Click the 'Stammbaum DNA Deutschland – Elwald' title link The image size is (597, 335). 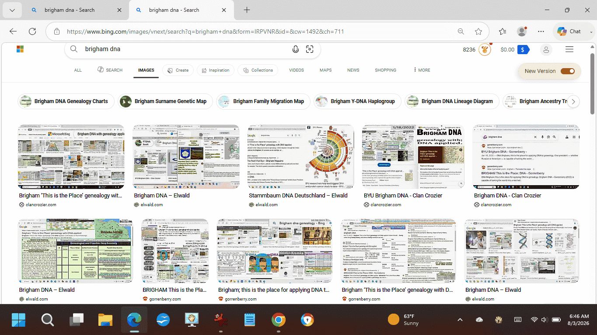point(298,196)
